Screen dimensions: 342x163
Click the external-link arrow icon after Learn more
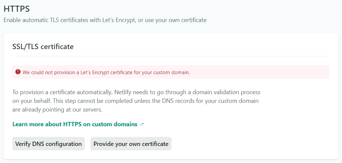142,124
